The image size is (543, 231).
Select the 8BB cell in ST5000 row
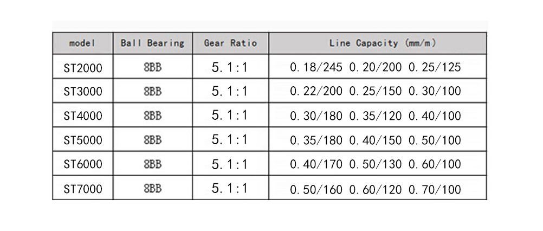(x=152, y=140)
